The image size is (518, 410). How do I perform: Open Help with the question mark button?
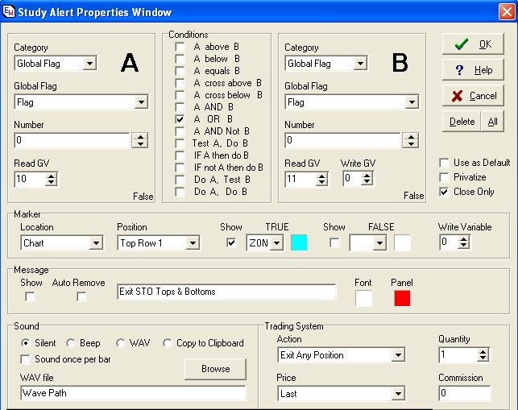pos(473,70)
